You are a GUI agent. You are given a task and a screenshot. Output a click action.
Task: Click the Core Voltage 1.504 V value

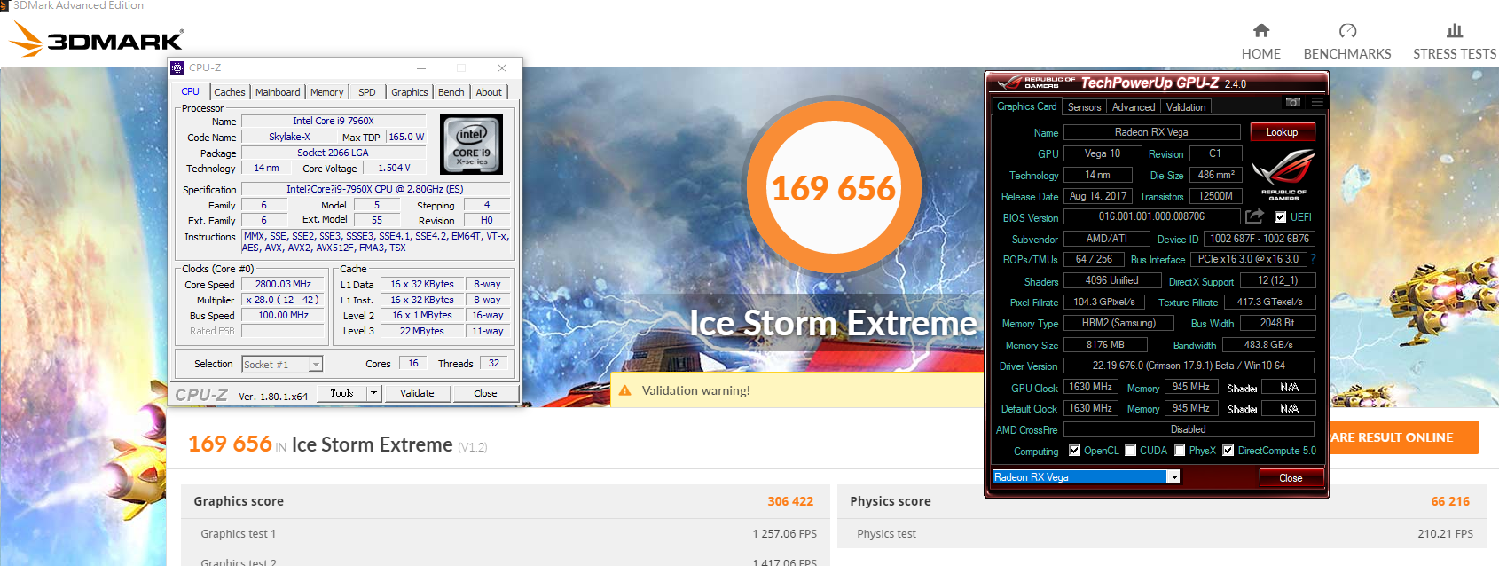[395, 169]
